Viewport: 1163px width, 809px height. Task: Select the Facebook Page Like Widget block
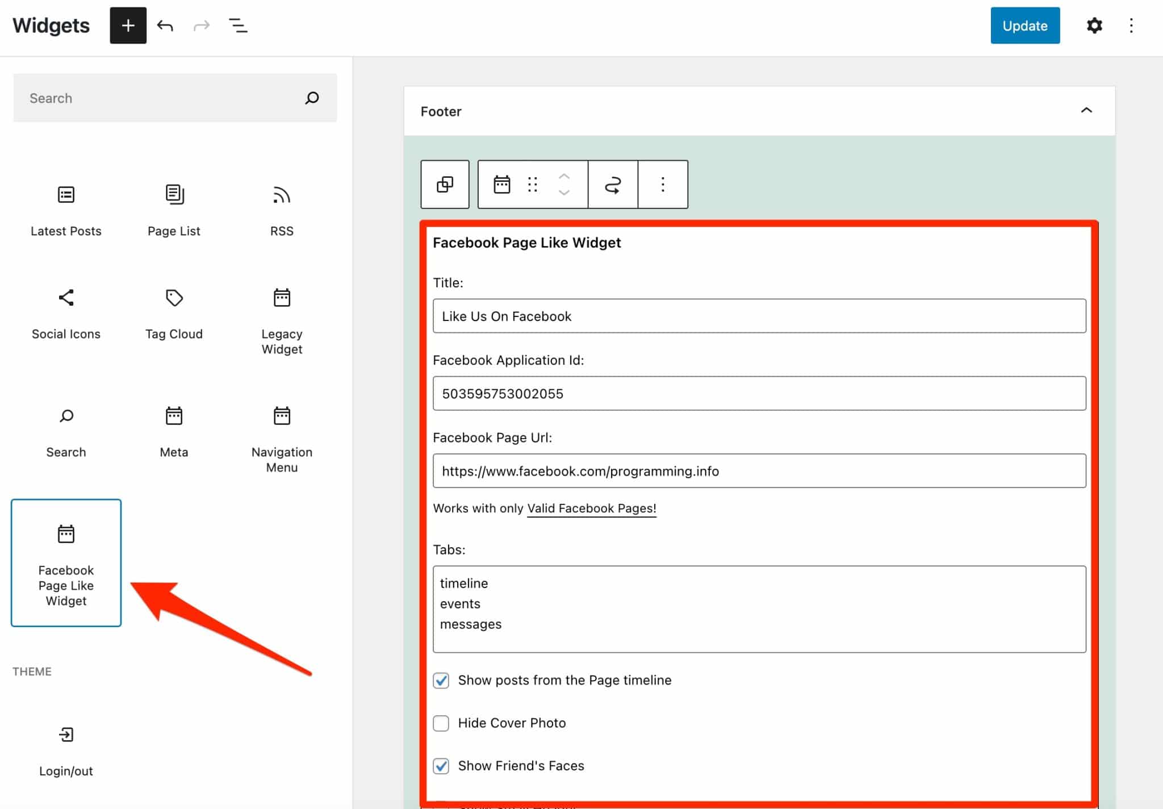(66, 562)
